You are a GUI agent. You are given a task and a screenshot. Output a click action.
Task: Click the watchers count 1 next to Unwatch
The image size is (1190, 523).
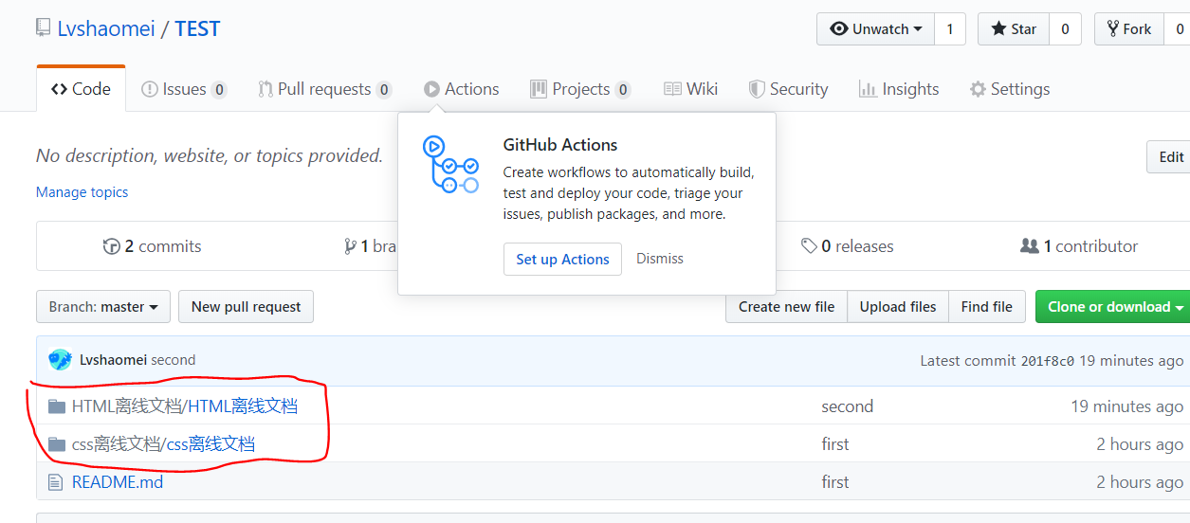[950, 29]
